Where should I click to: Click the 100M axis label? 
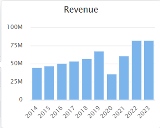click(x=14, y=27)
